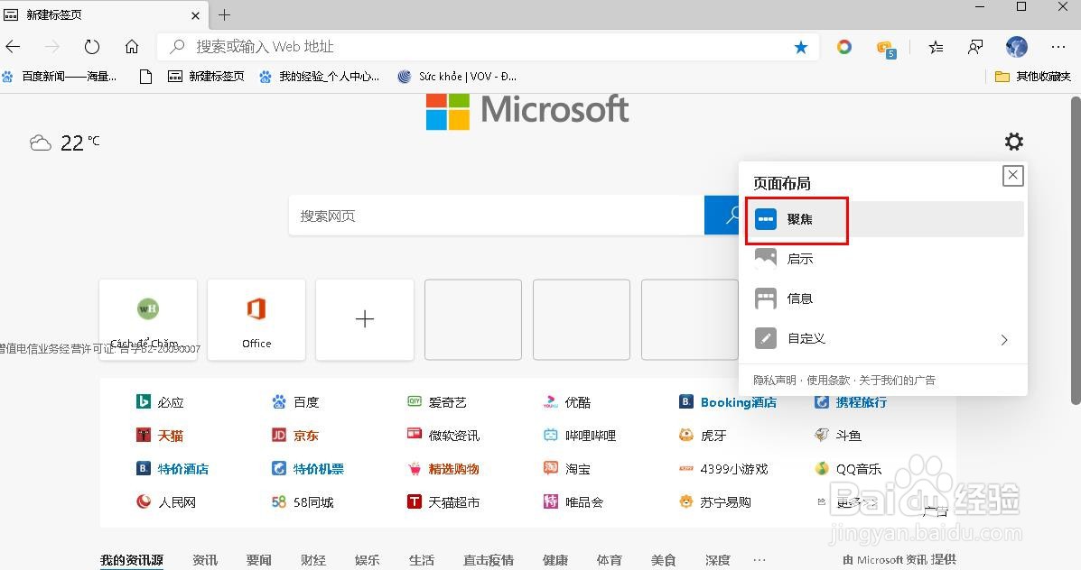Open the Cách để Chăm quick link tile
The width and height of the screenshot is (1081, 570).
[x=147, y=319]
